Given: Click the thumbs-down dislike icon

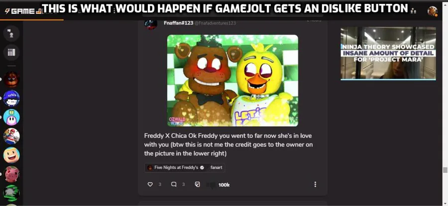Looking at the screenshot, I should (x=211, y=186).
